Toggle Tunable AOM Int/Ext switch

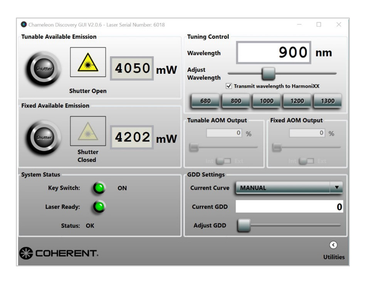pyautogui.click(x=223, y=161)
